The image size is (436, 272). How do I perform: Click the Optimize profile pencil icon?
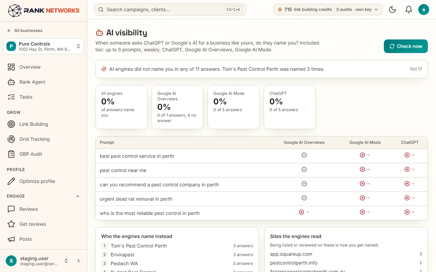(11, 181)
